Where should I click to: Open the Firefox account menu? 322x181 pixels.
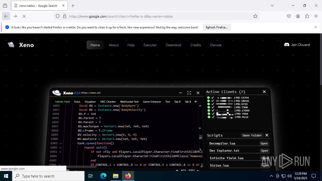[x=298, y=16]
